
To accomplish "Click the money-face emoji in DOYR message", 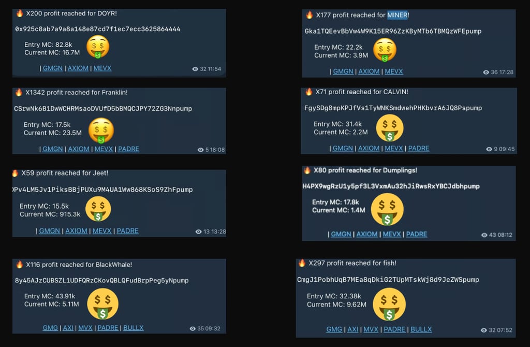I will point(98,47).
